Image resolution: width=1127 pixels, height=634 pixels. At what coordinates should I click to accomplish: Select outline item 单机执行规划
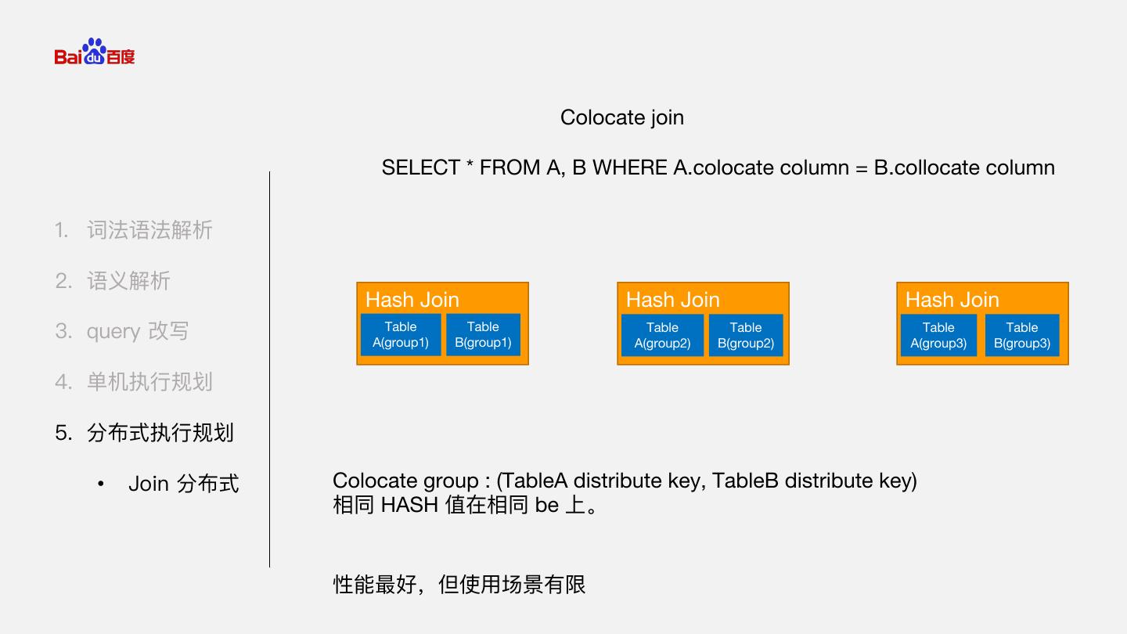click(x=149, y=382)
